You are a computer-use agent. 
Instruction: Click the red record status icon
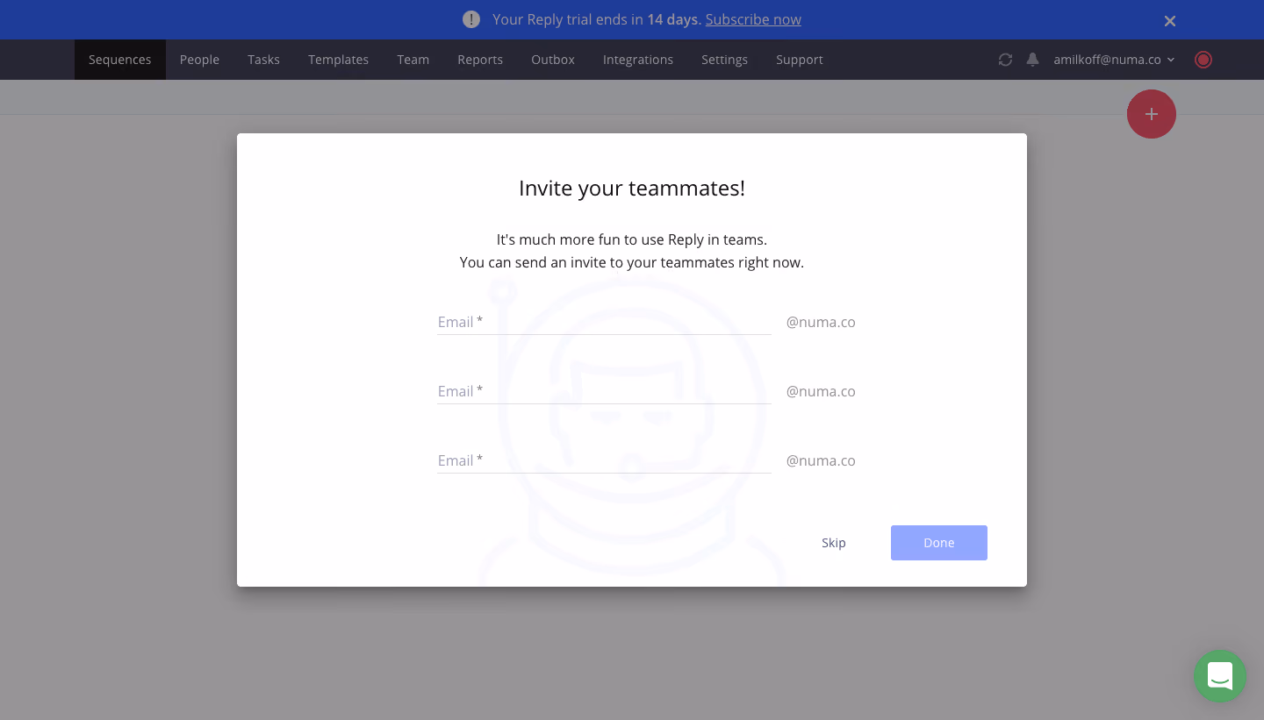point(1203,60)
